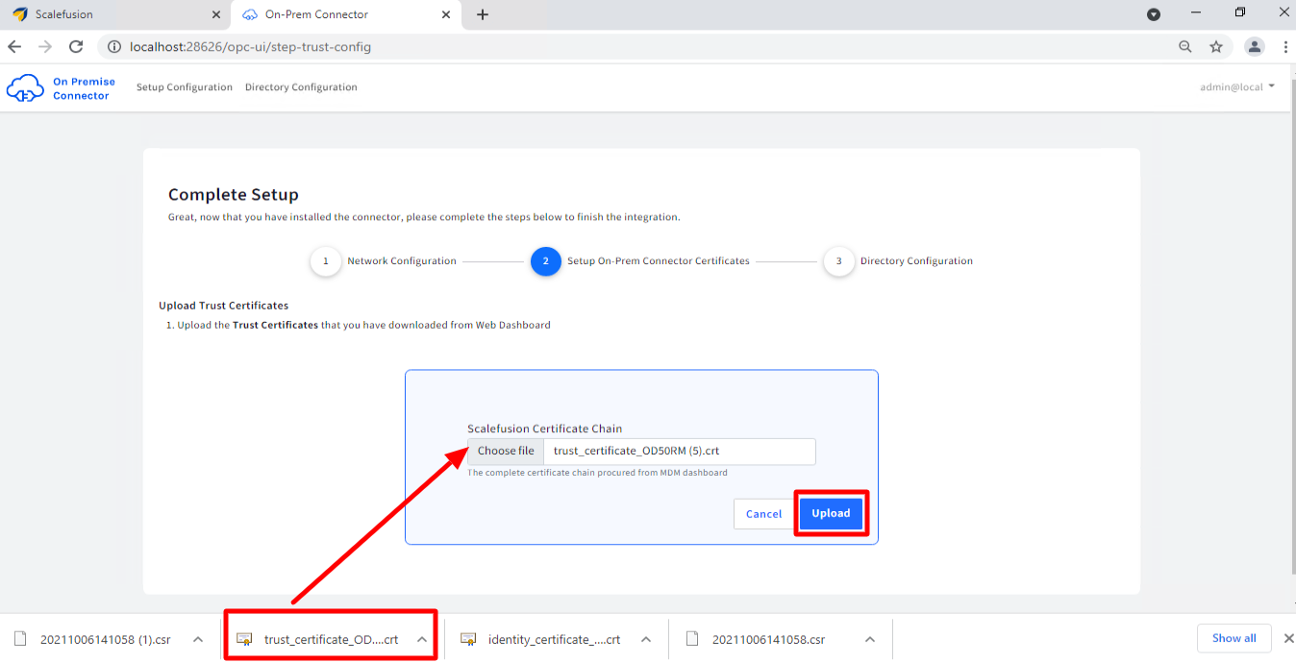Click the selected file name field
The width and height of the screenshot is (1296, 663).
[679, 452]
